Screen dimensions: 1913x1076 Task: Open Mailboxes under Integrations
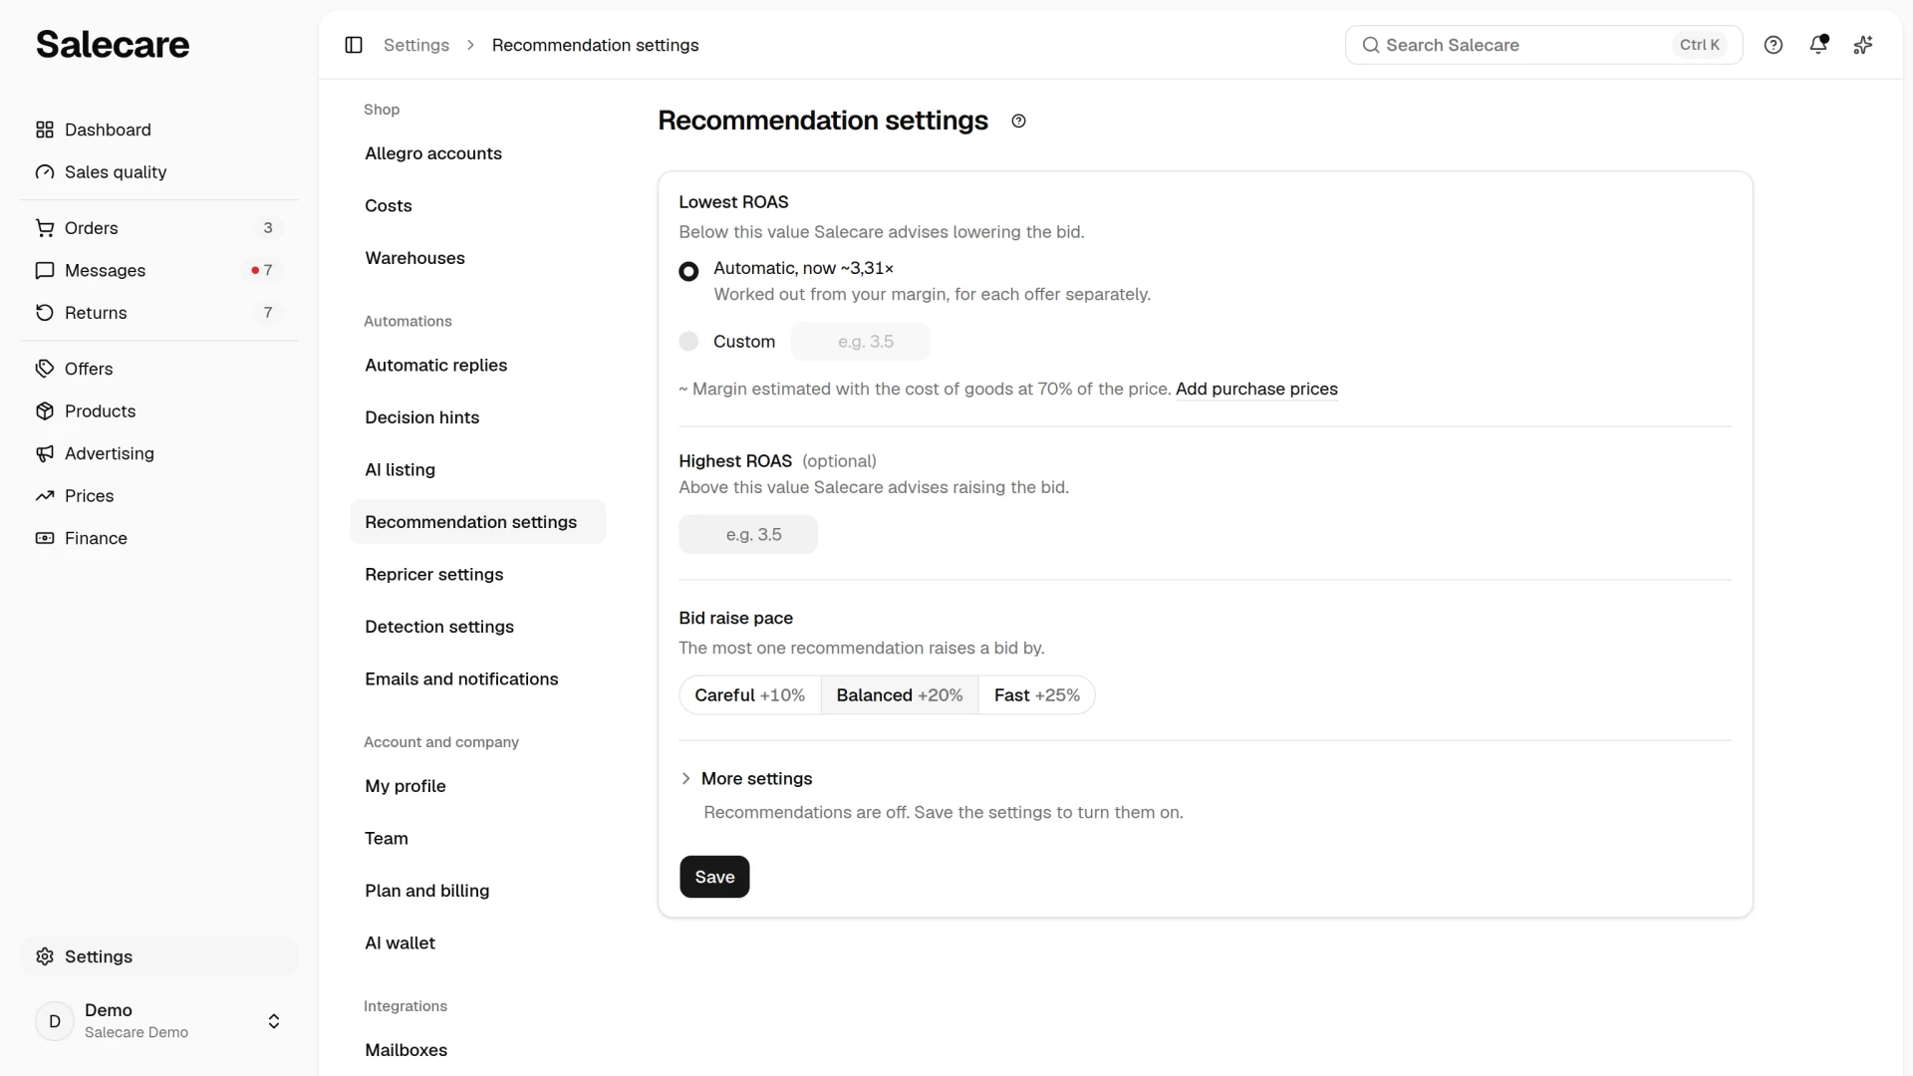pyautogui.click(x=478, y=1050)
